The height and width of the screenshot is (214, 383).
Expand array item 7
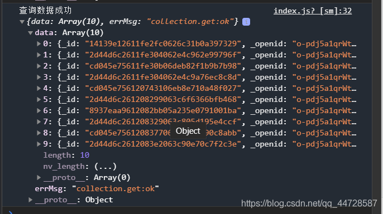pos(39,122)
